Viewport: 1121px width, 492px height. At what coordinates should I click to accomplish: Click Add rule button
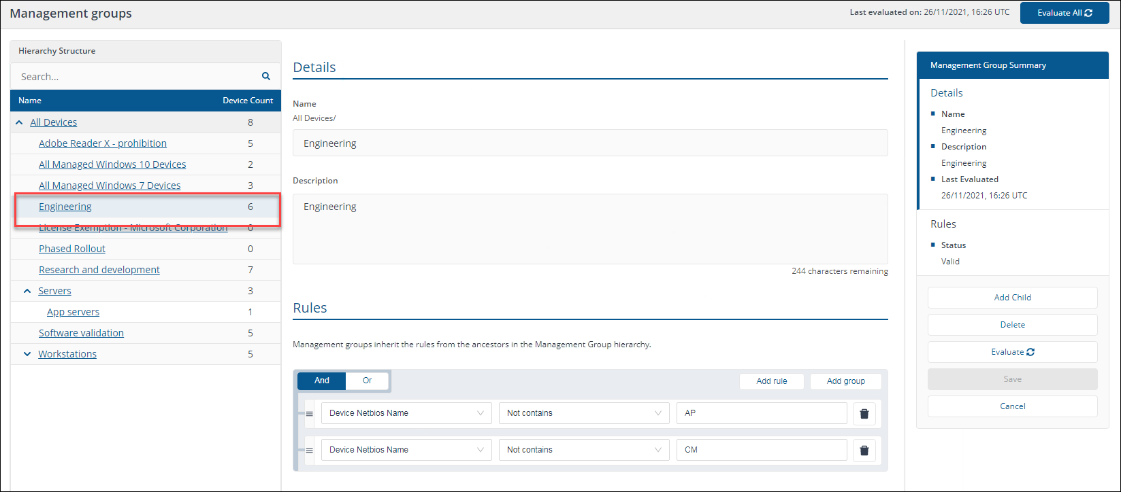[771, 381]
